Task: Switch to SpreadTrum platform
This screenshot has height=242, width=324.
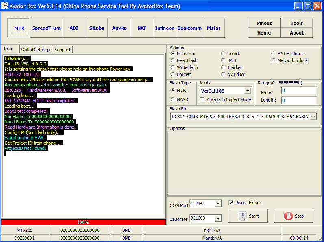Action: (46, 28)
